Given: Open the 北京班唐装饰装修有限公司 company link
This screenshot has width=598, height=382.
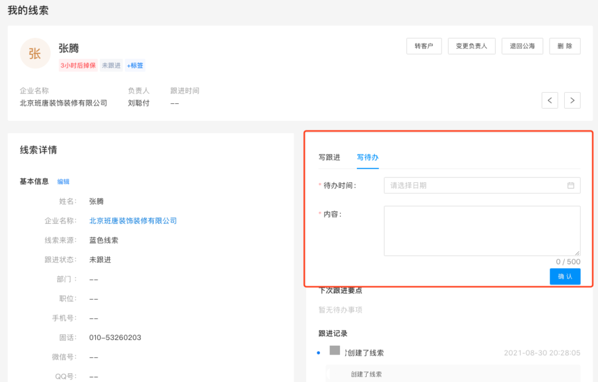Looking at the screenshot, I should pyautogui.click(x=133, y=221).
